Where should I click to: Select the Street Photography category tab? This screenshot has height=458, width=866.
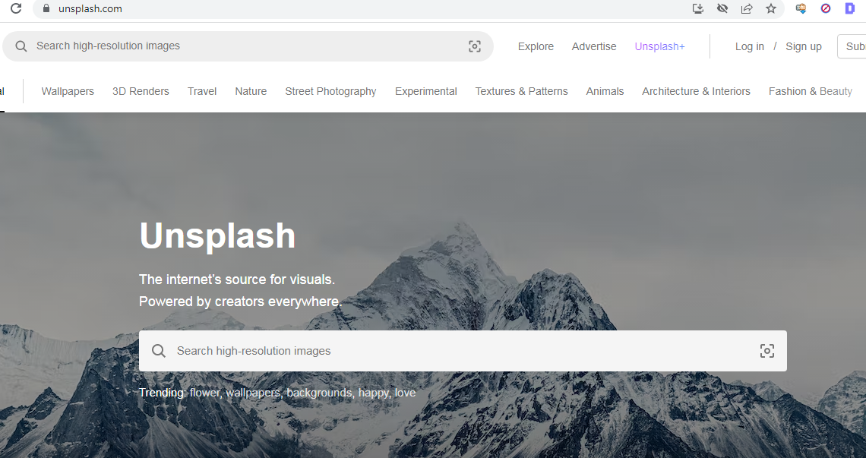[330, 91]
